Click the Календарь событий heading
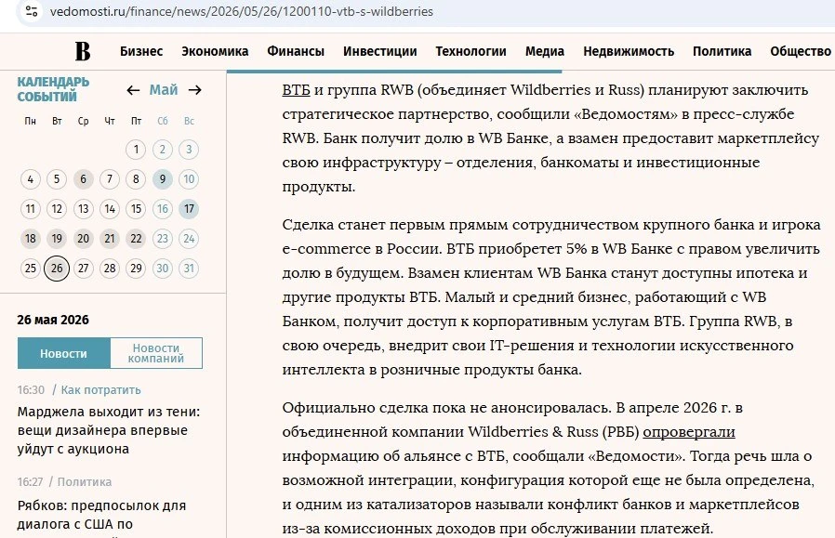The height and width of the screenshot is (538, 835). [53, 89]
